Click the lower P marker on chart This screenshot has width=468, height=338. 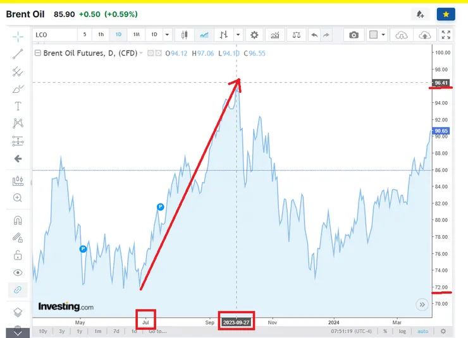(x=83, y=248)
